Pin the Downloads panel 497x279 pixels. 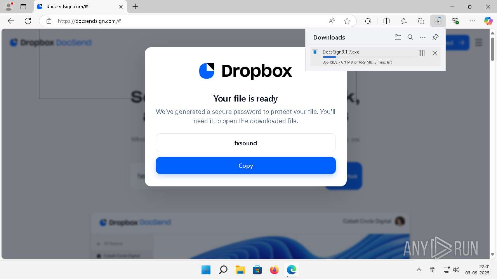coord(435,37)
